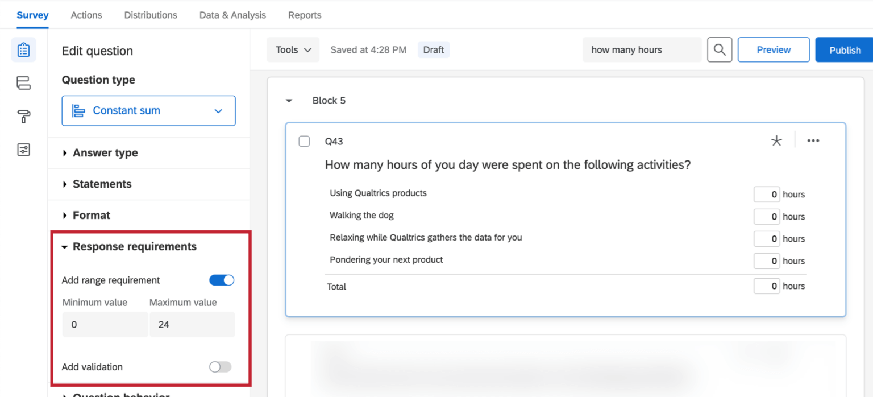Select the Q43 question checkbox
Viewport: 873px width, 397px height.
click(304, 141)
